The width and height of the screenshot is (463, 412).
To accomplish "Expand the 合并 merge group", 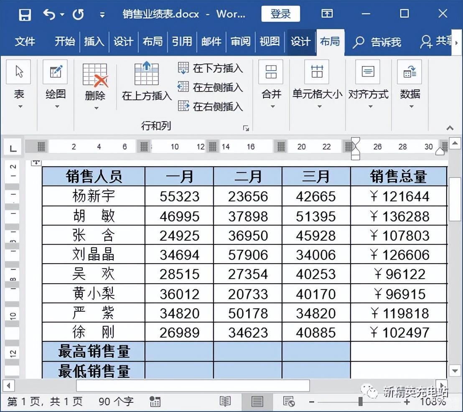I will (x=271, y=85).
